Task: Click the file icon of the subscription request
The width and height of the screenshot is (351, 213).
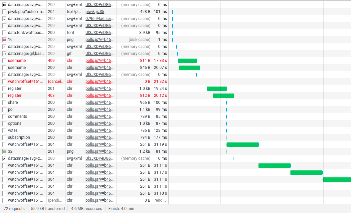Action: [x=4, y=137]
